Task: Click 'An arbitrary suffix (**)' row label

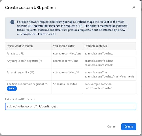Action: [21, 72]
